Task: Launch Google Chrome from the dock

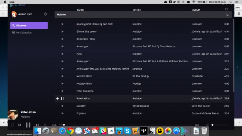Action: tap(70, 131)
